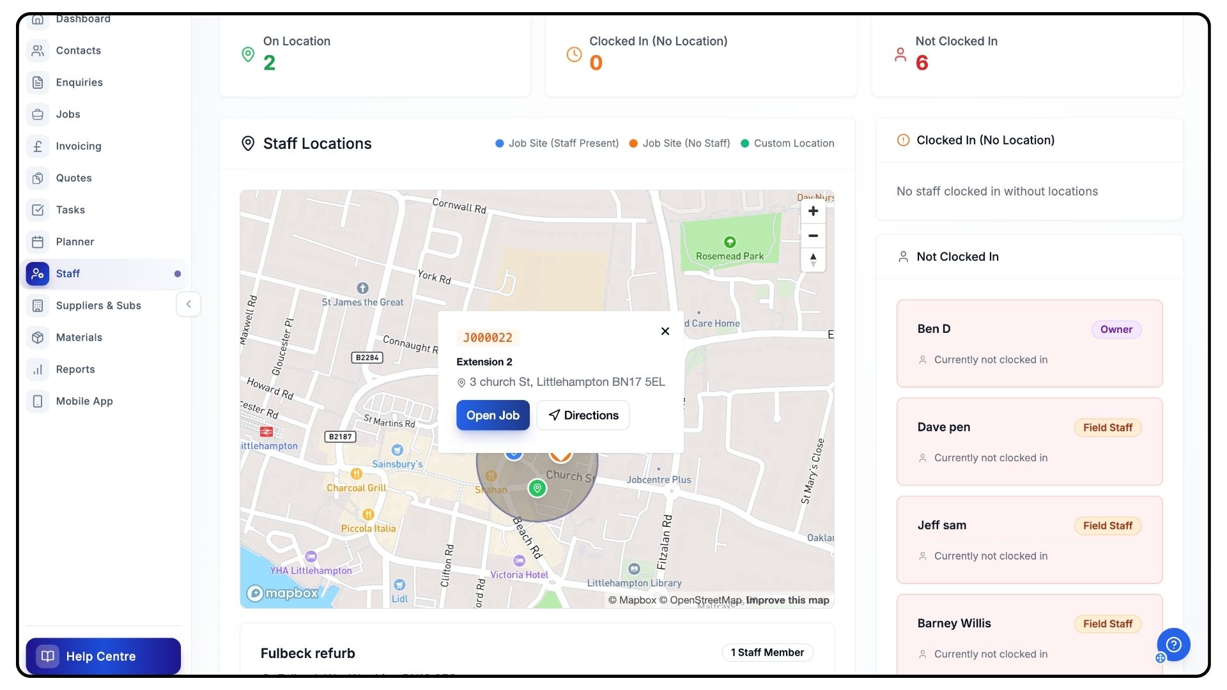The height and width of the screenshot is (690, 1227).
Task: Open the Help Centre button
Action: pyautogui.click(x=104, y=656)
